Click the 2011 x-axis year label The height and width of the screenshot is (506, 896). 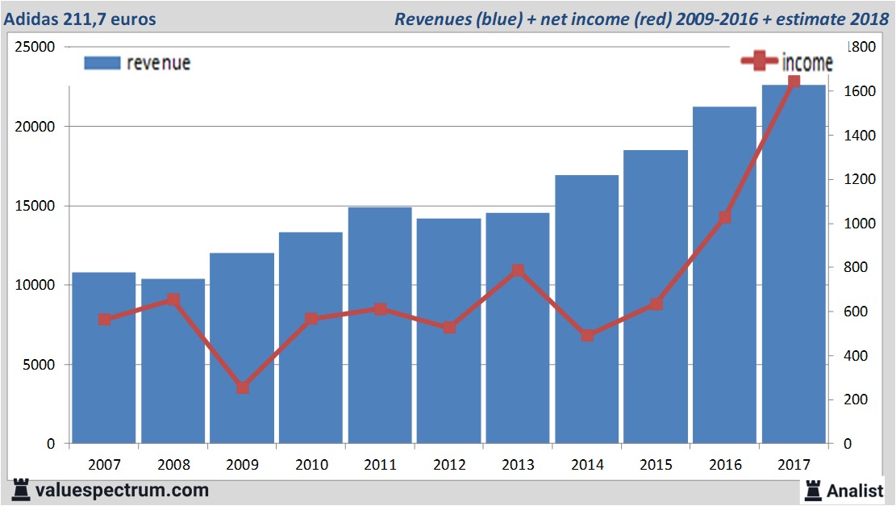(x=380, y=465)
